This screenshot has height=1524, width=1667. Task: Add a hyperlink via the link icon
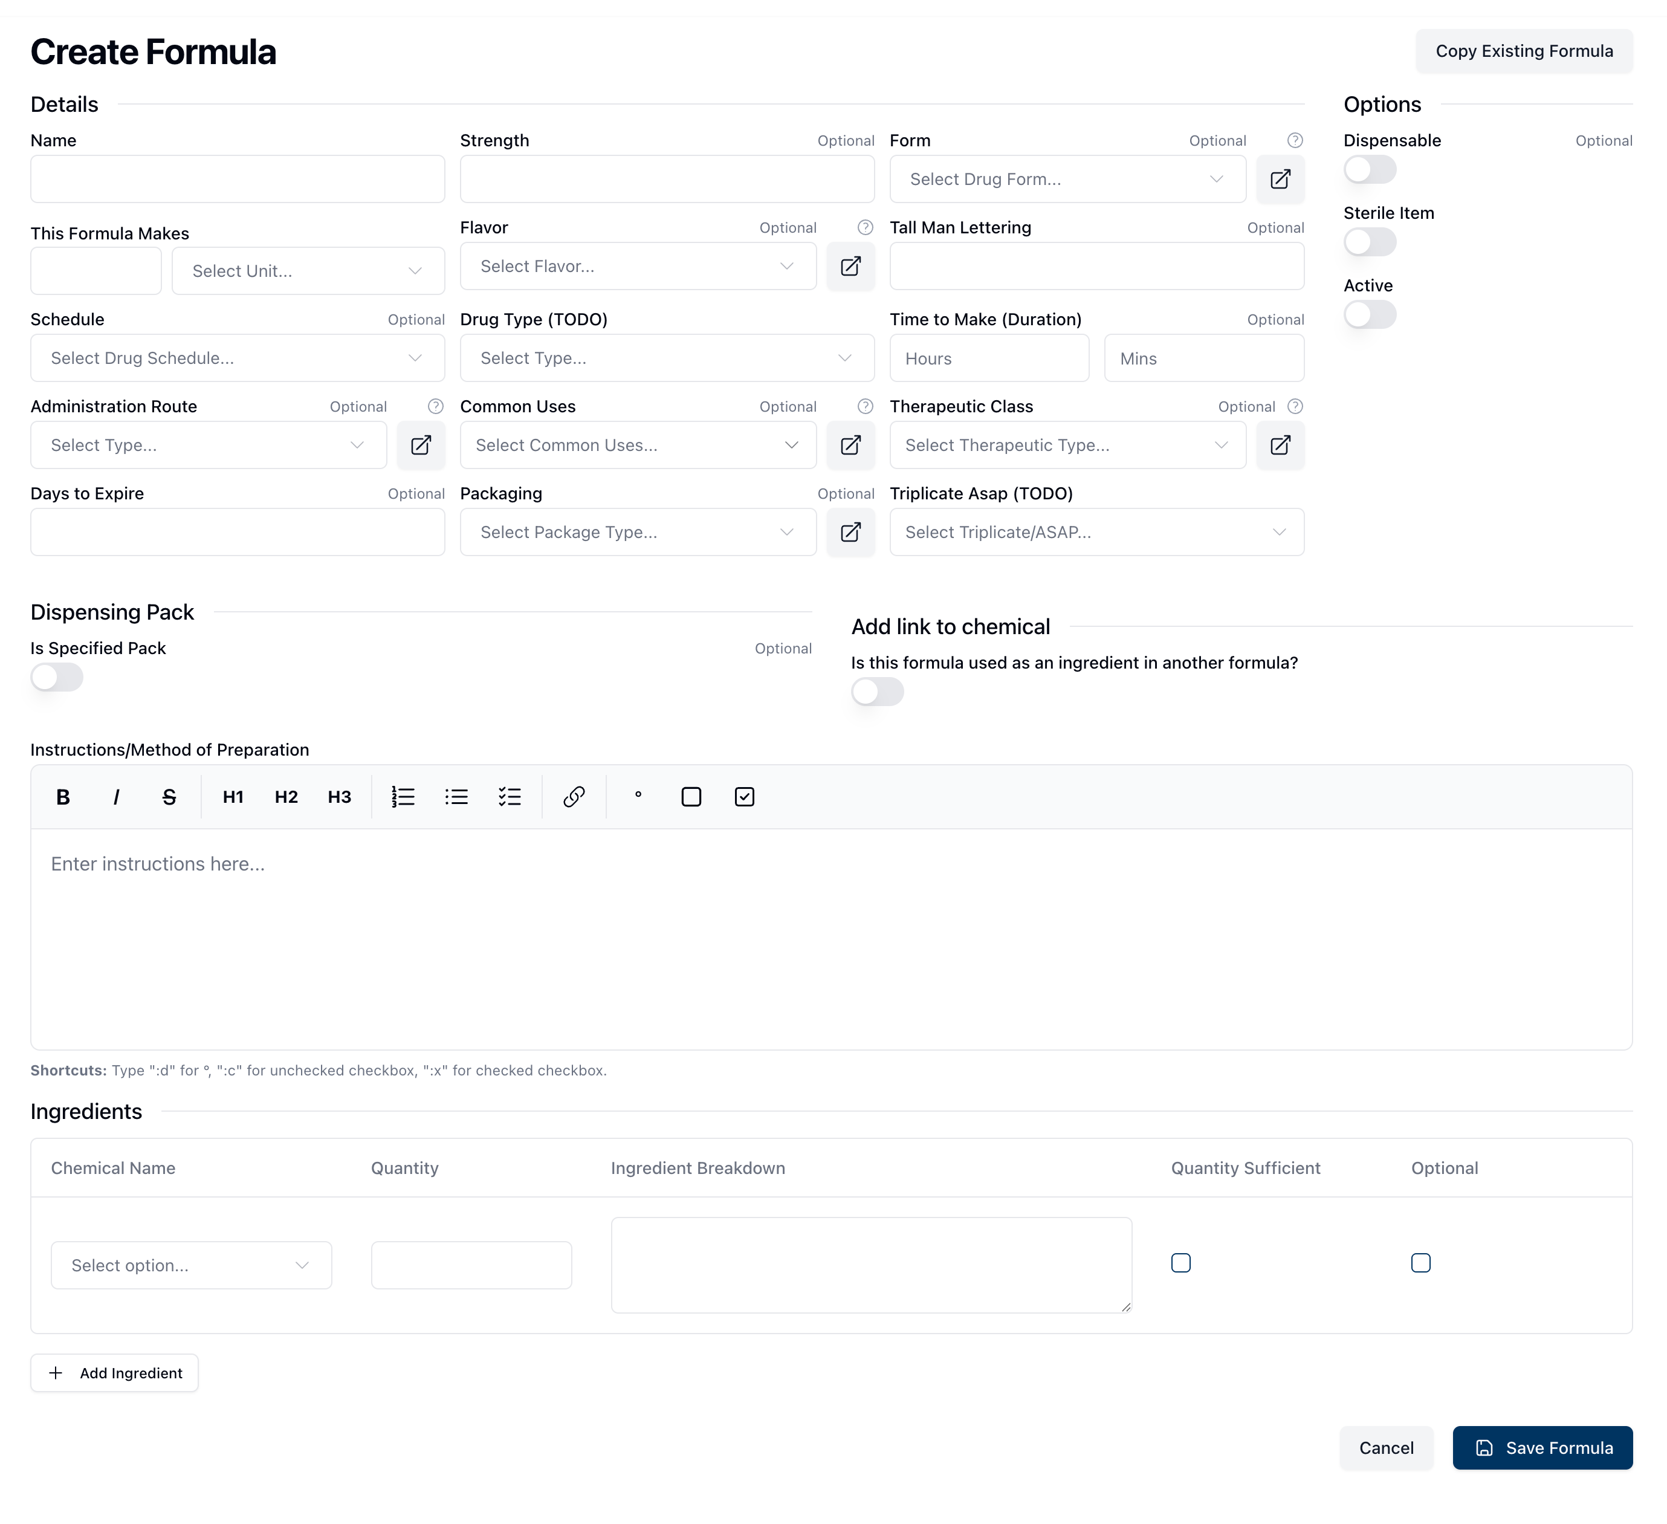[x=574, y=796]
